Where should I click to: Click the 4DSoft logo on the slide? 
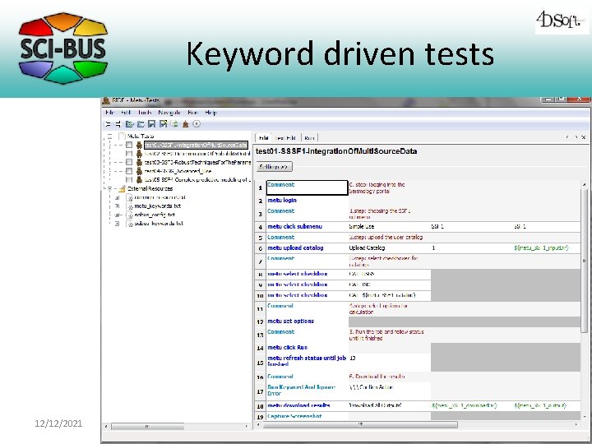tap(562, 21)
